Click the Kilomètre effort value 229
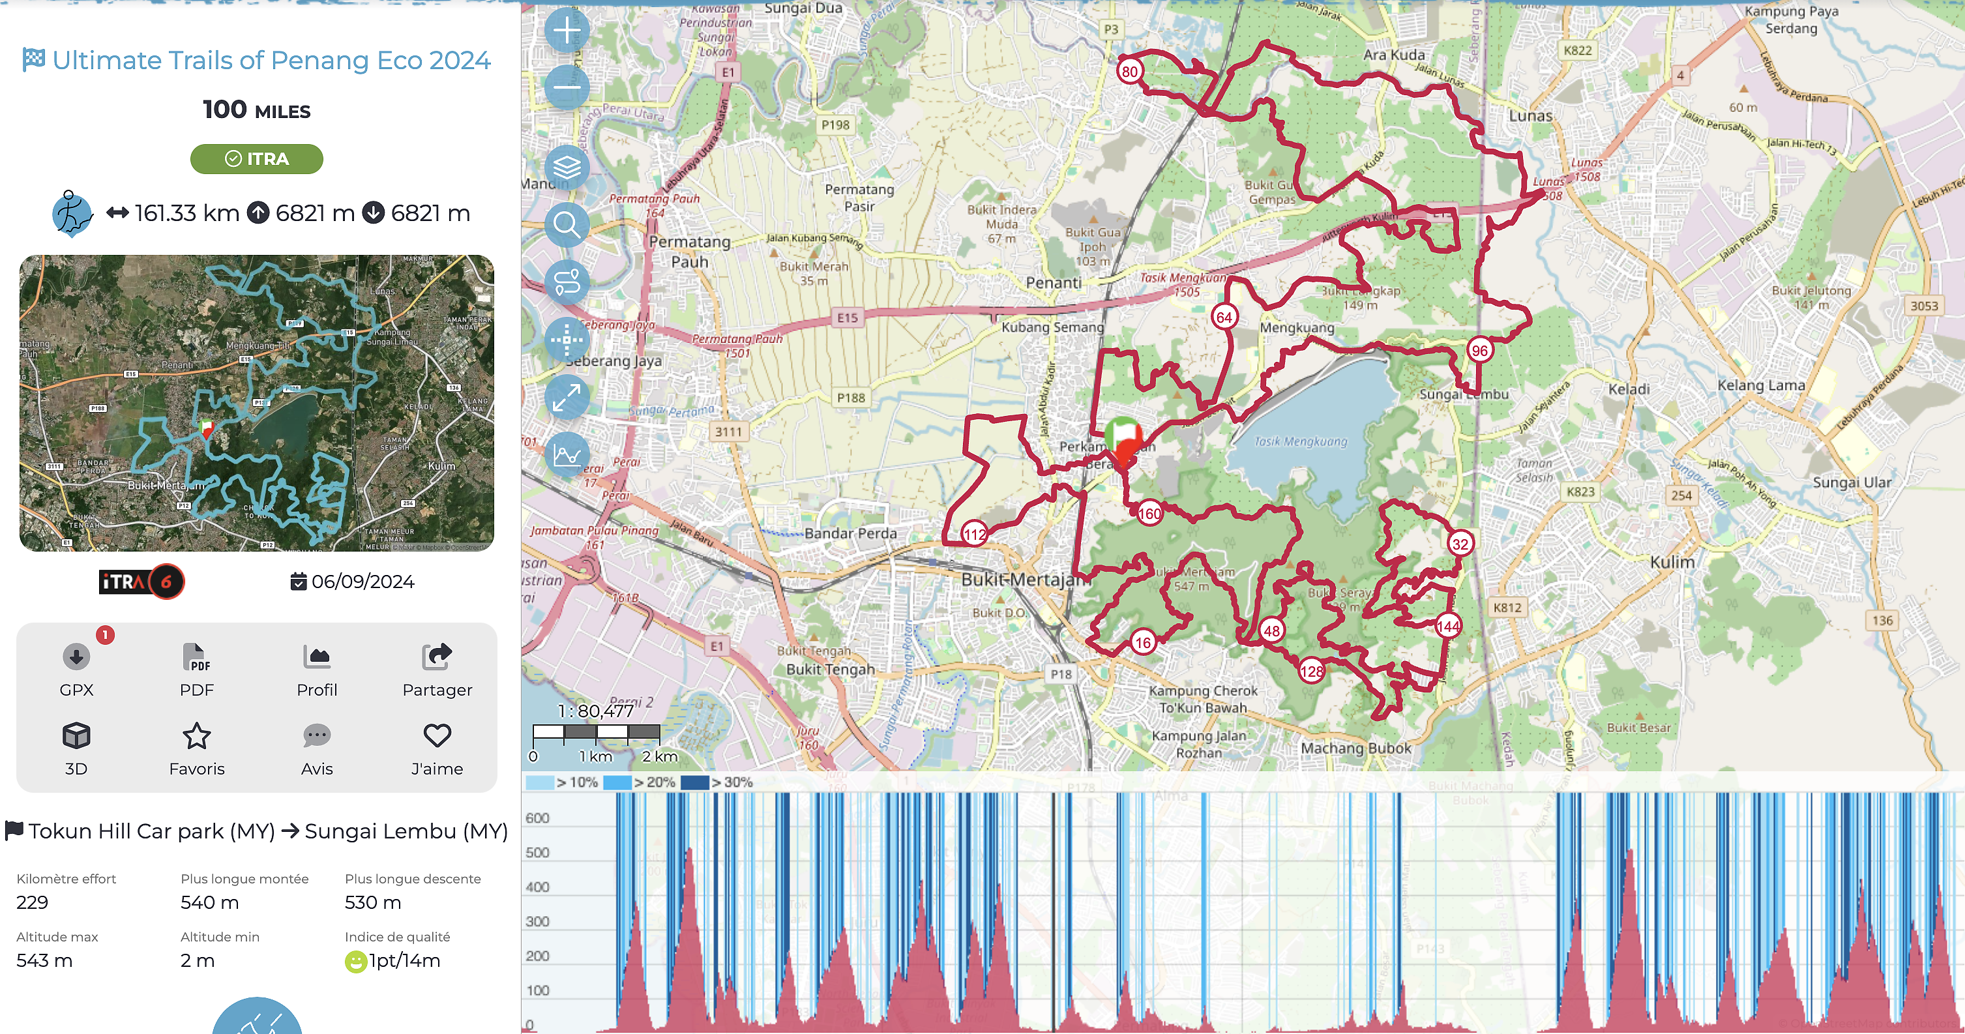 click(32, 902)
